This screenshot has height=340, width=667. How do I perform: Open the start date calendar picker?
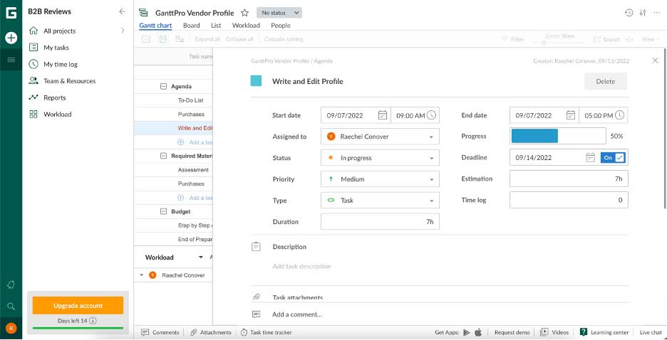click(x=383, y=115)
